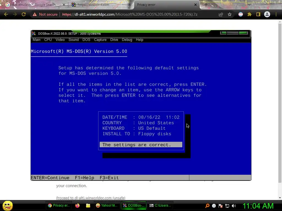
Task: Click F1=Help in status bar
Action: coord(85,178)
